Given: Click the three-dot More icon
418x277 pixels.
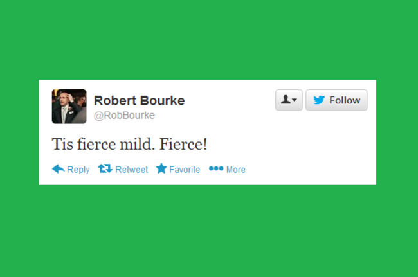Looking at the screenshot, I should point(216,168).
